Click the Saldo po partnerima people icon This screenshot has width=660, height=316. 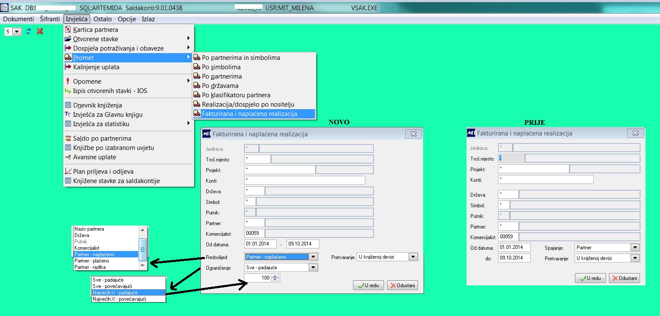(68, 138)
